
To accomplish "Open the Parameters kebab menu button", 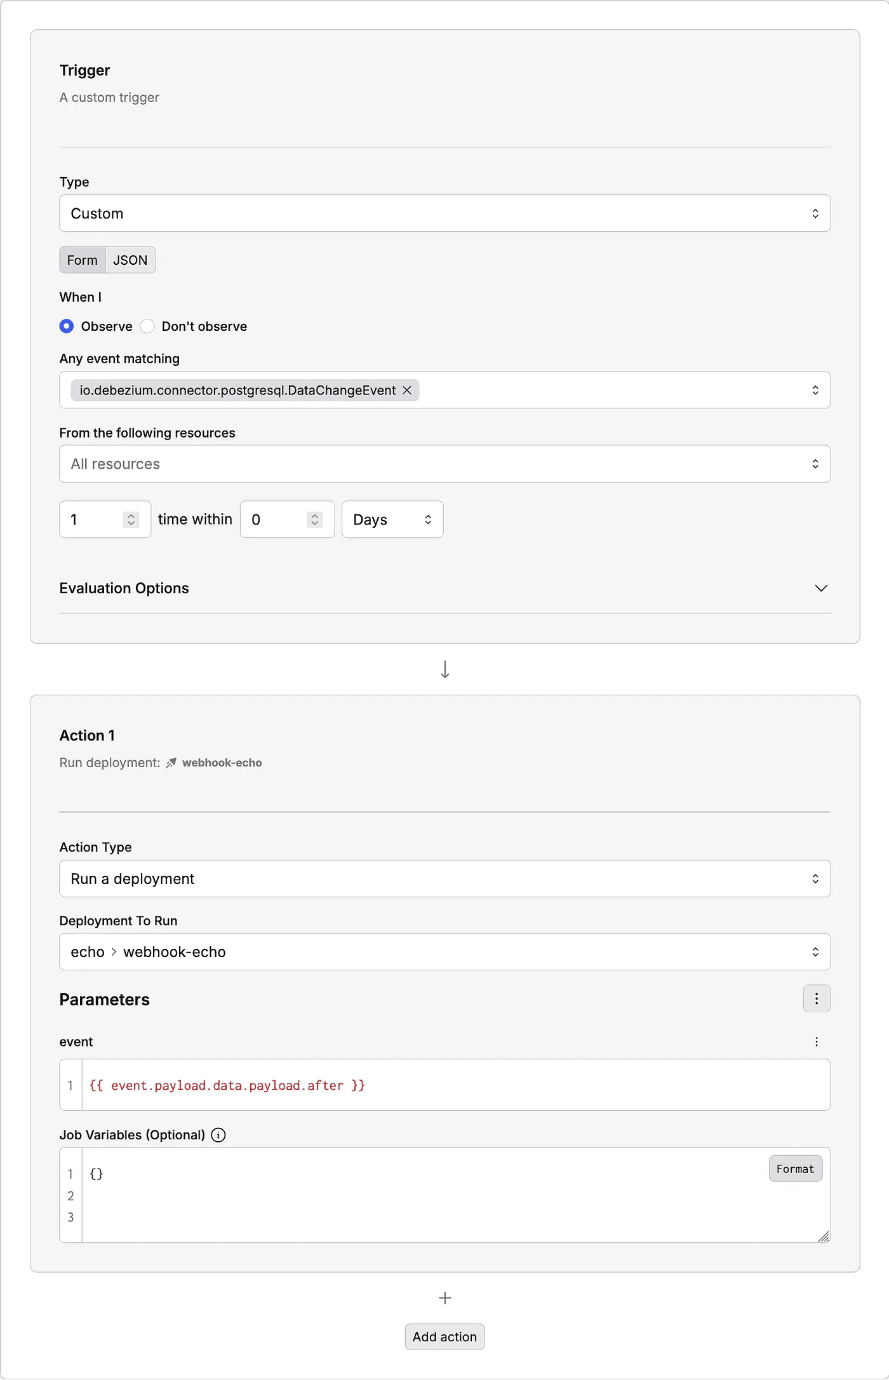I will pyautogui.click(x=816, y=999).
